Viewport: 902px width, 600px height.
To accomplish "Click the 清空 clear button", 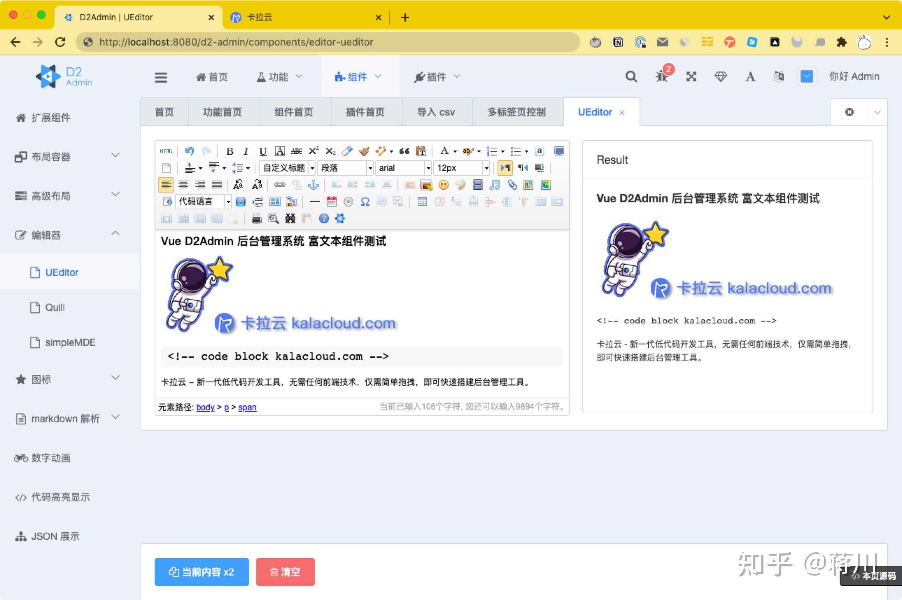I will [285, 572].
